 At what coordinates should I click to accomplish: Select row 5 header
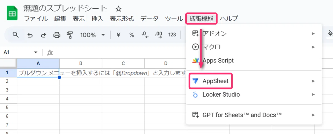point(8,108)
